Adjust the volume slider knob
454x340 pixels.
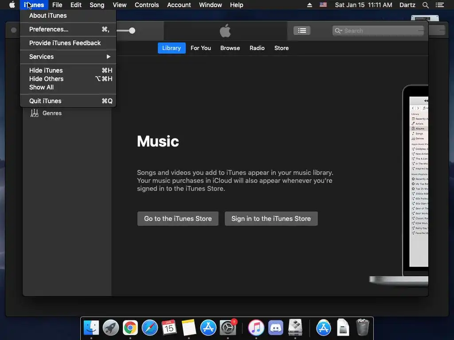click(x=132, y=31)
